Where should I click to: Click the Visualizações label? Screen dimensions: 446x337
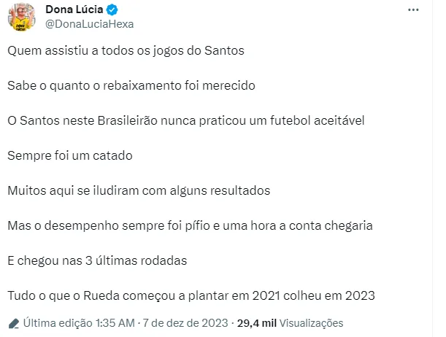(x=311, y=322)
